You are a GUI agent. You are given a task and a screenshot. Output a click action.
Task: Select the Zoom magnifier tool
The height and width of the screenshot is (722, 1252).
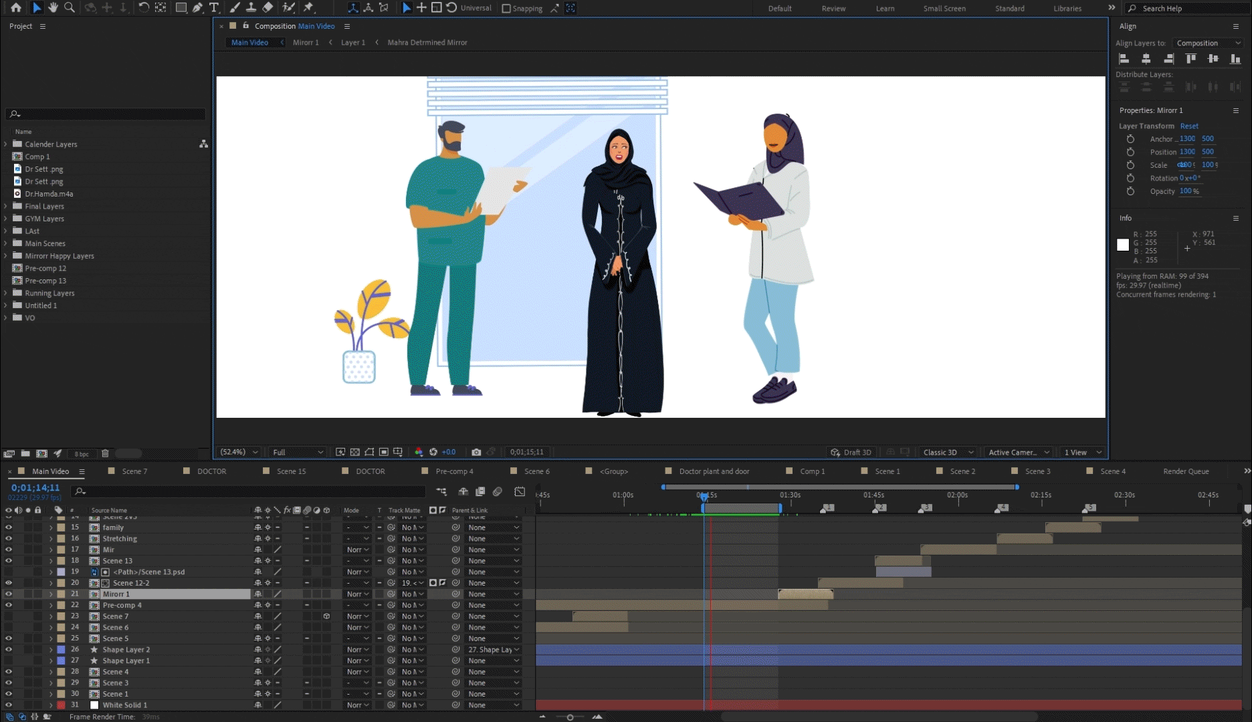69,7
